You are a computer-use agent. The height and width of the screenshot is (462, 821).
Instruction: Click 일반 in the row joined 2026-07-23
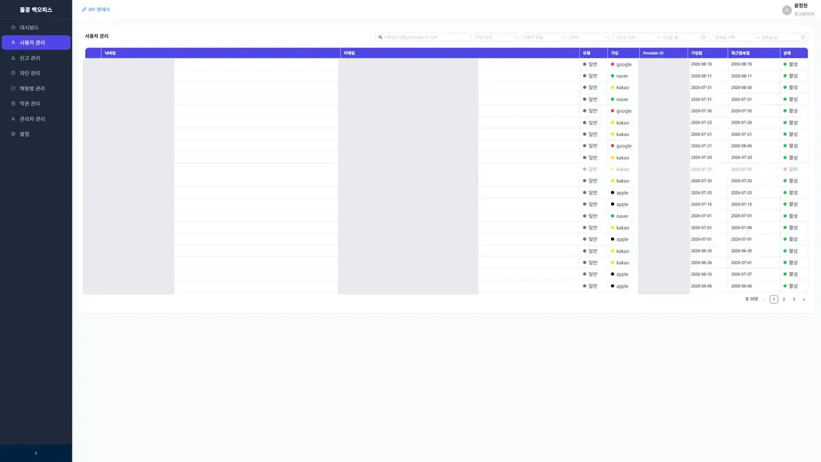coord(593,123)
